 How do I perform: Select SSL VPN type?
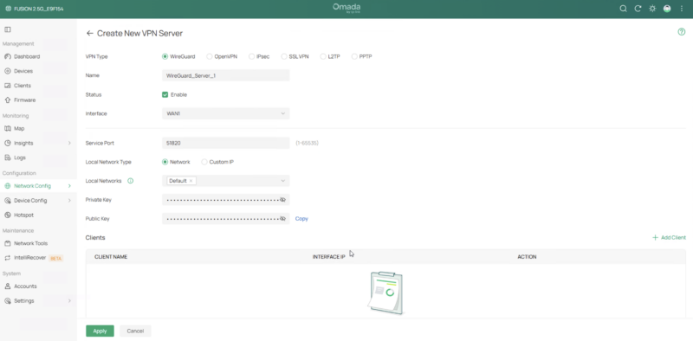click(x=284, y=56)
